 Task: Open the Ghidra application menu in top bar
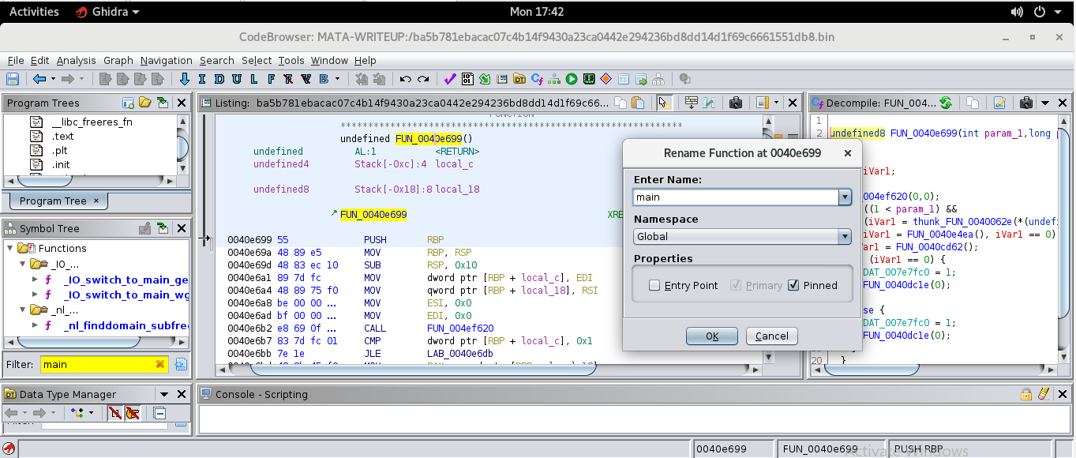coord(107,12)
